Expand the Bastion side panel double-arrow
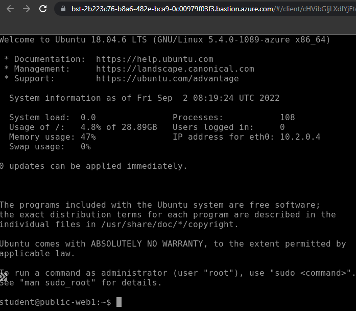This screenshot has width=356, height=311. pos(4,277)
